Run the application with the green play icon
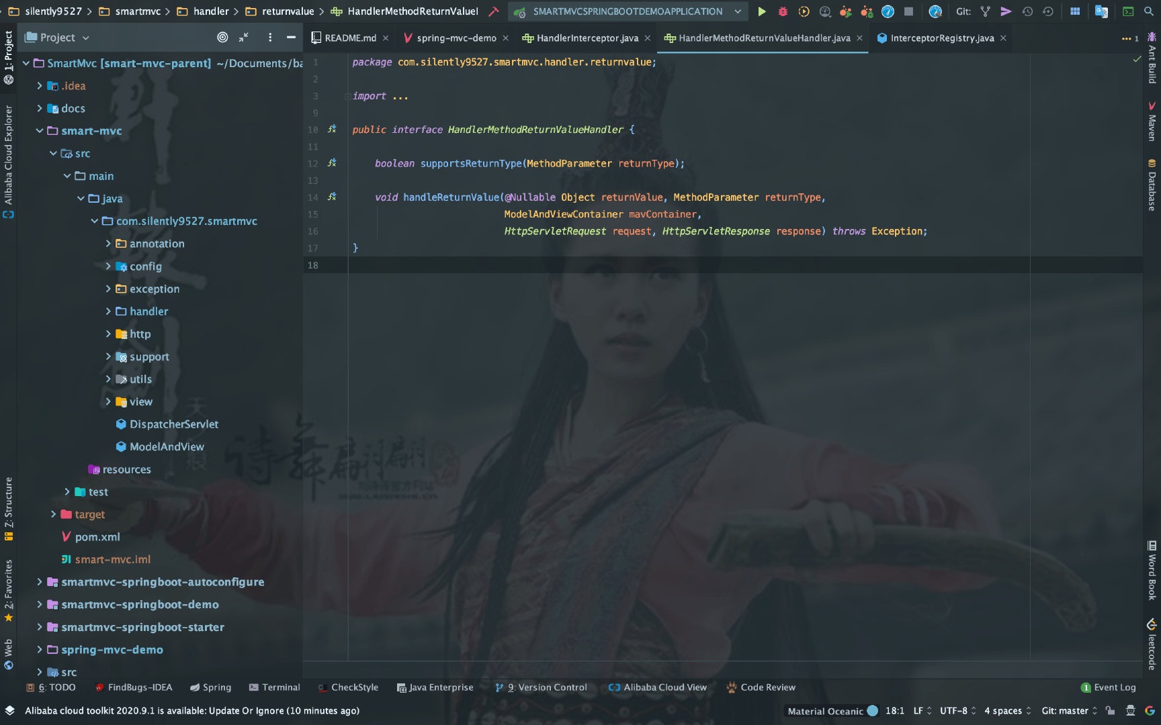 761,11
